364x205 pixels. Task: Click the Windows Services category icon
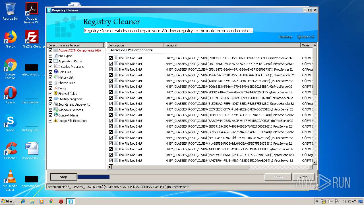[56, 110]
